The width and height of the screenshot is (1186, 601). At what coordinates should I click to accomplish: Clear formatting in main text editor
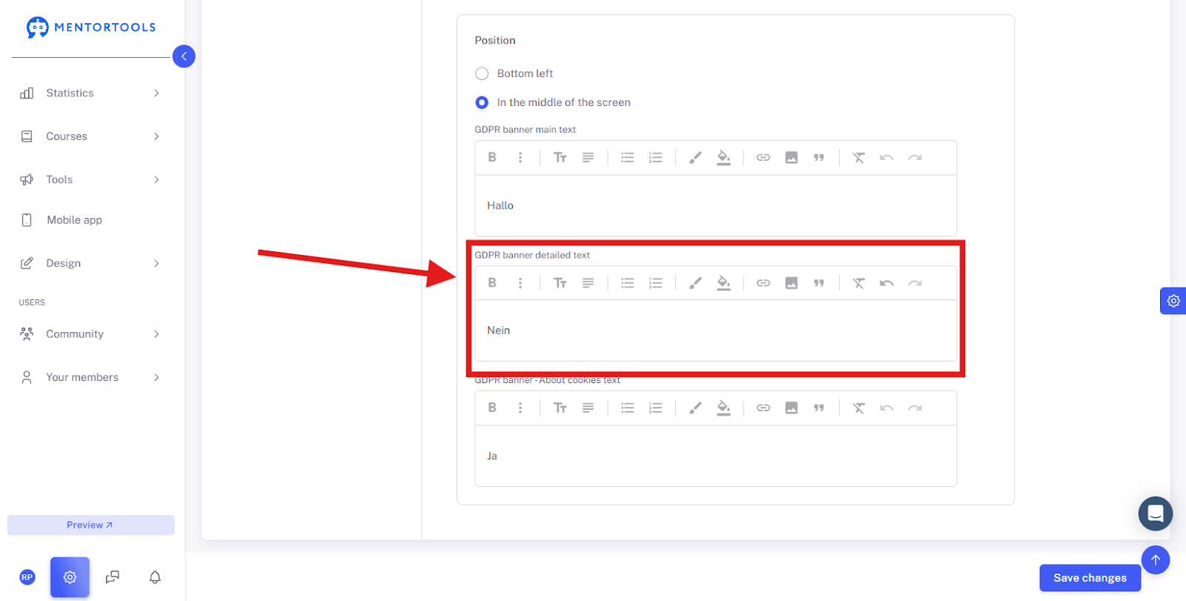(x=858, y=157)
